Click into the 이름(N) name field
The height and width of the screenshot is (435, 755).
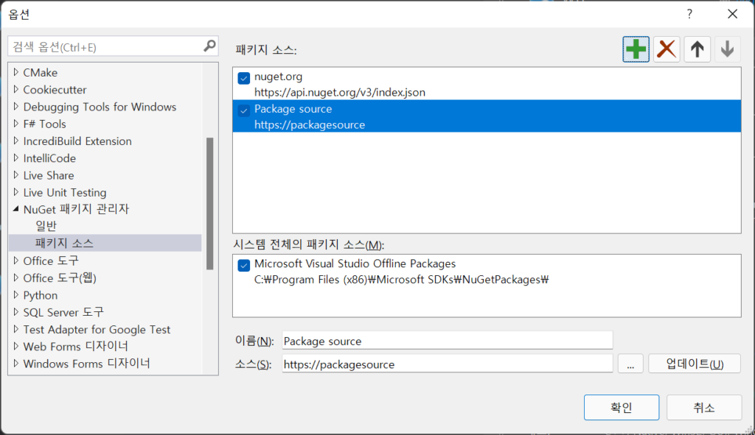[x=448, y=341]
